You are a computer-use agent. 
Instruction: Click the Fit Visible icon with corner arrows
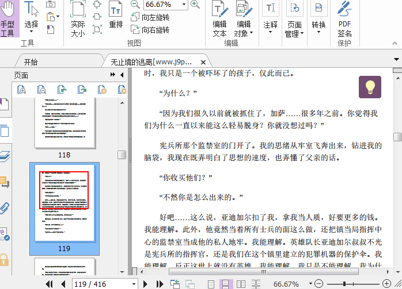point(97,29)
